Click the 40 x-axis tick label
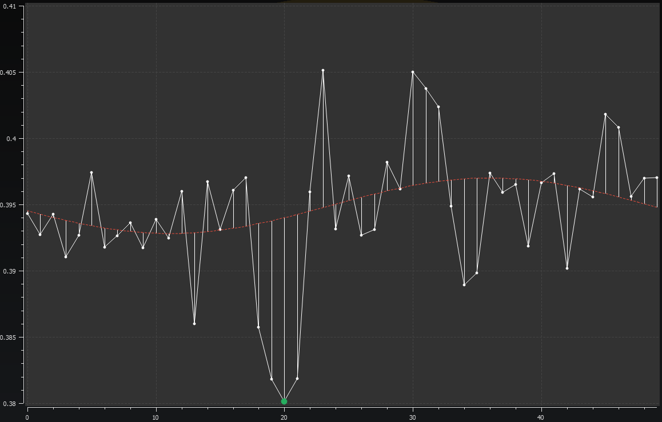Screen dimensions: 662x422 pos(541,417)
